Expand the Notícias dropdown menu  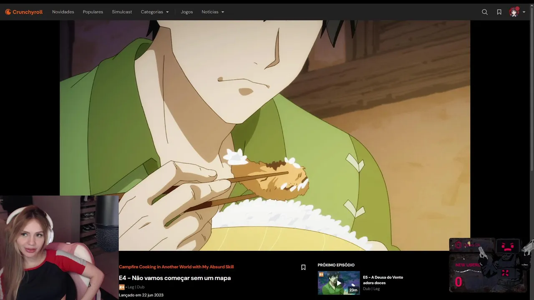click(213, 12)
